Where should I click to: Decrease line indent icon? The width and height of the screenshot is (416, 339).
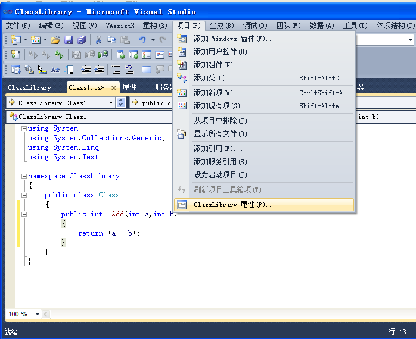86,70
